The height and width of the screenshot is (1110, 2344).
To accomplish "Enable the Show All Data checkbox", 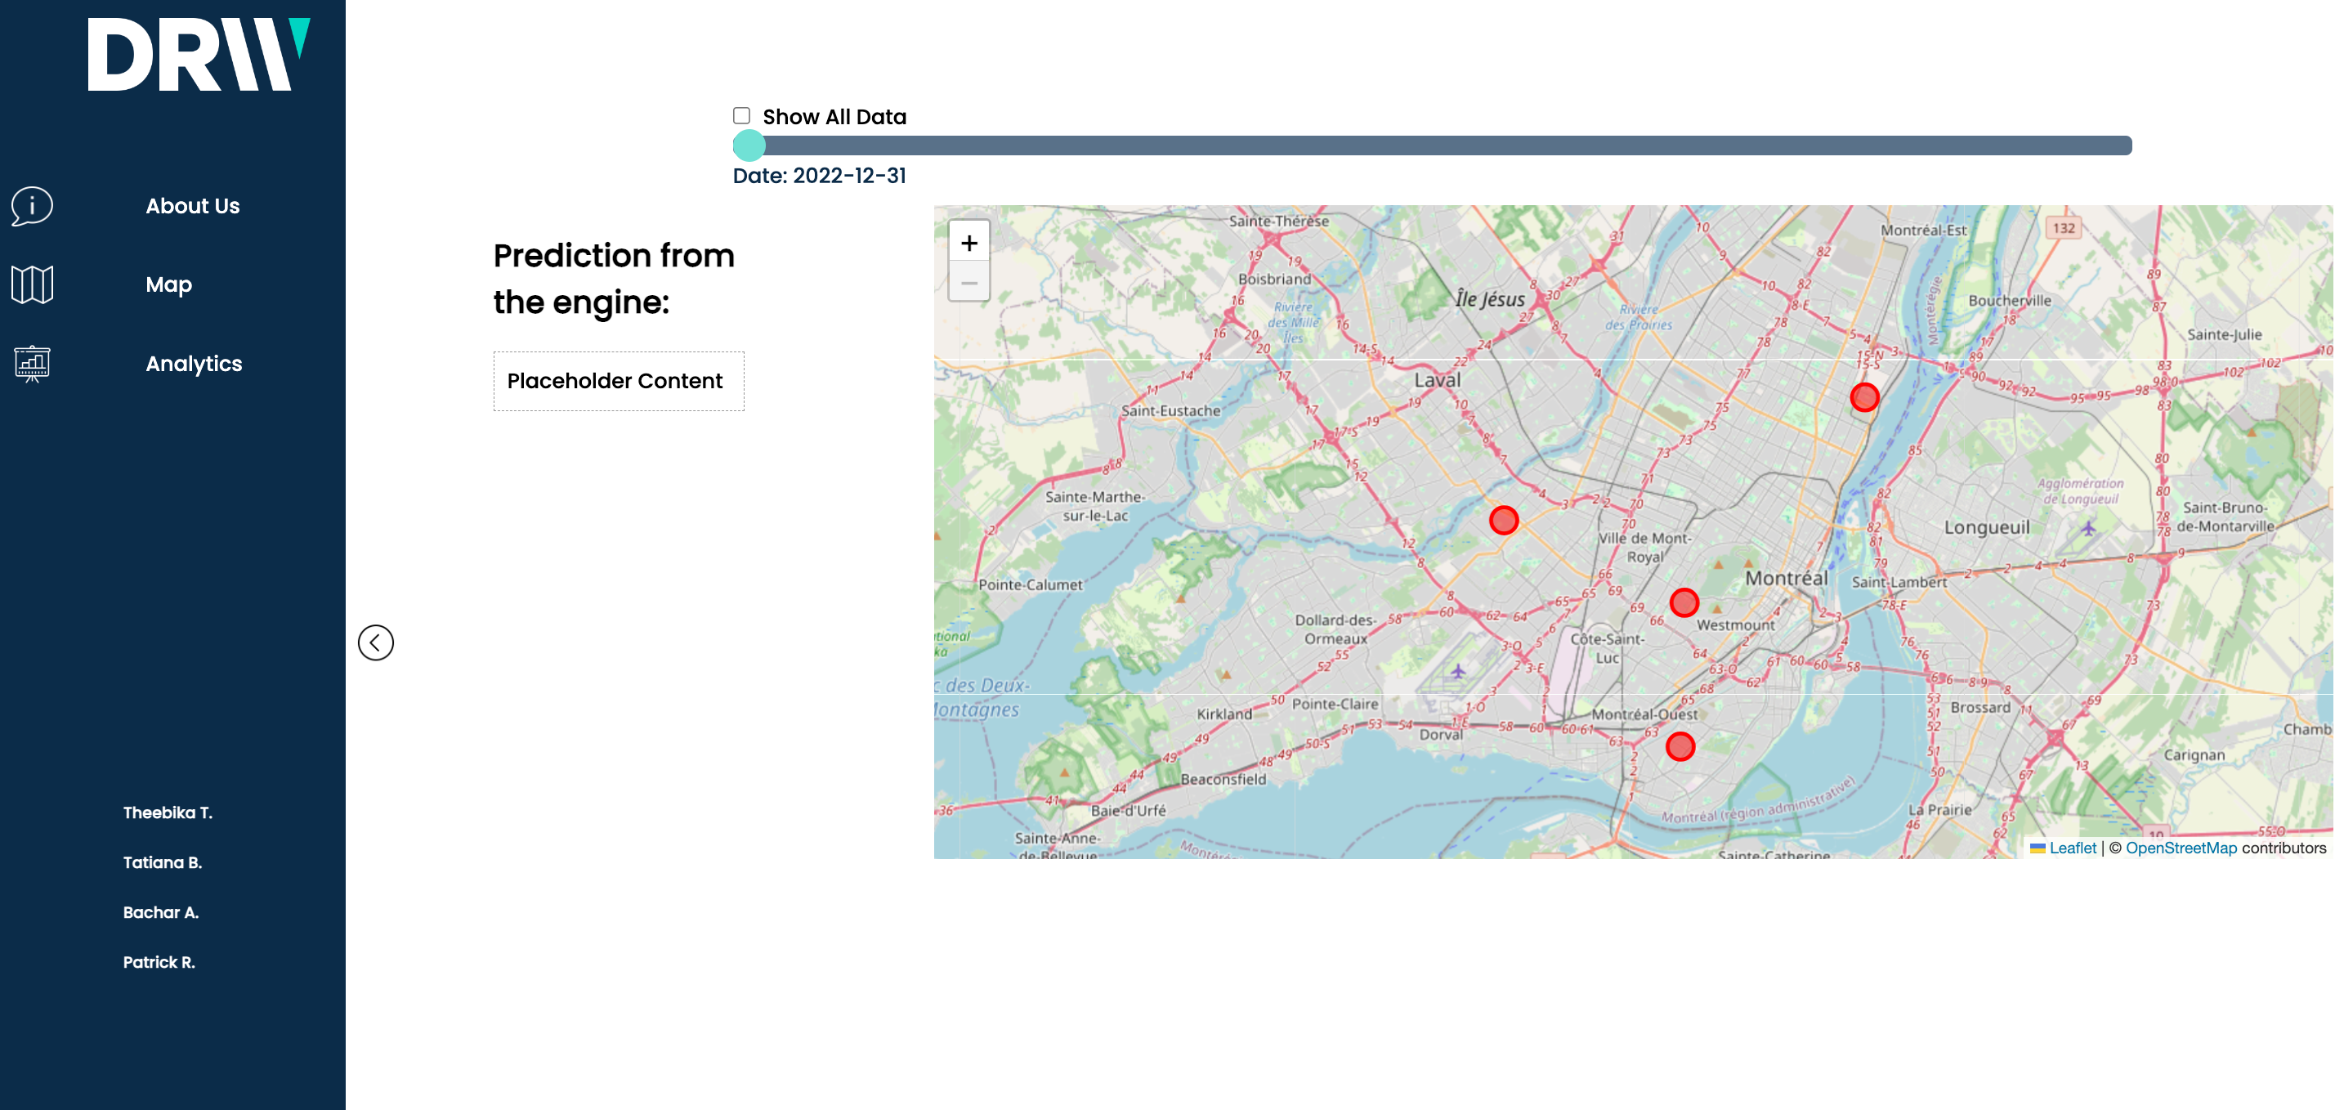I will [741, 115].
